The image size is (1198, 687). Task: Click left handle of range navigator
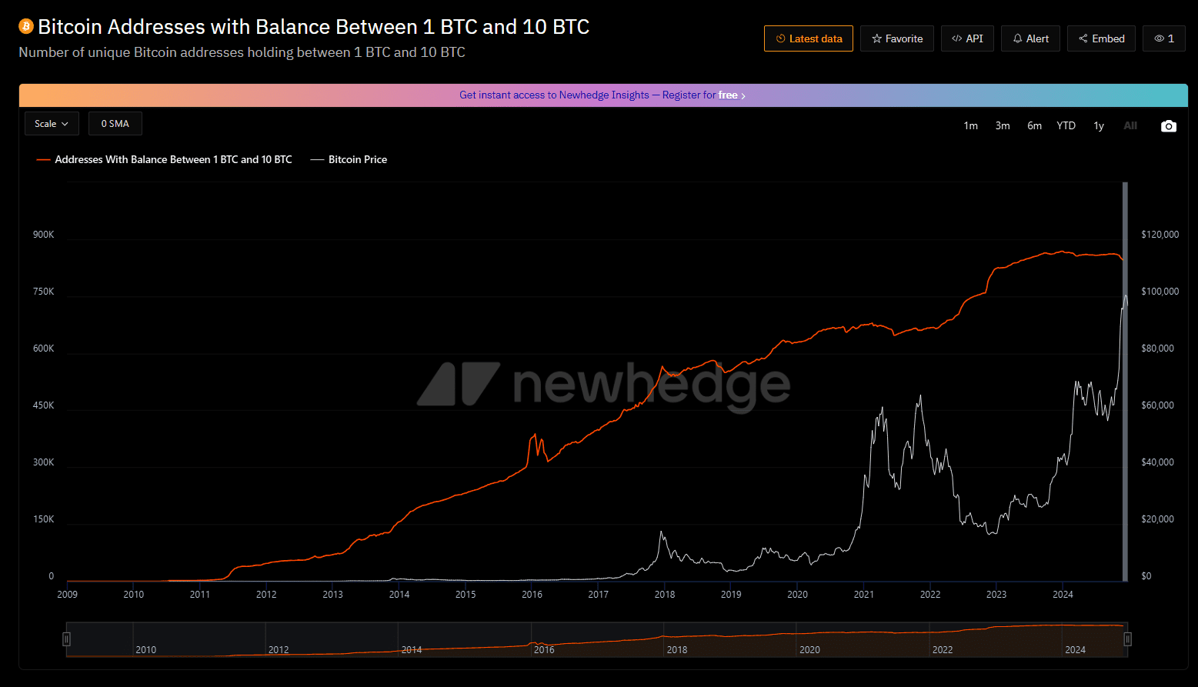tap(67, 639)
